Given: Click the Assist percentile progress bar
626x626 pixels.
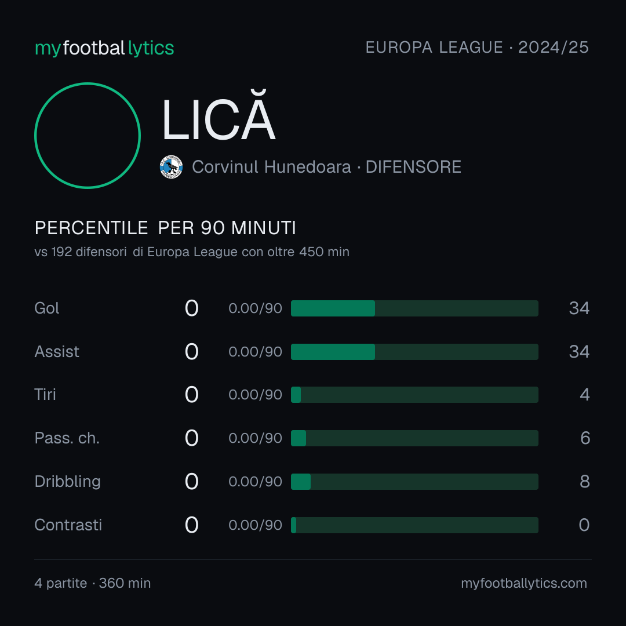Looking at the screenshot, I should (x=414, y=352).
